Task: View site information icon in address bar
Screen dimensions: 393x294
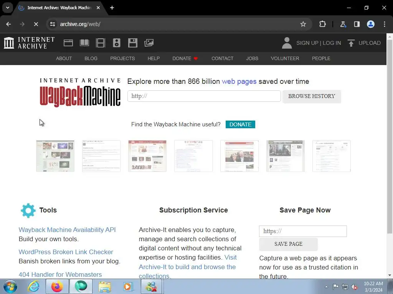Action: [52, 24]
